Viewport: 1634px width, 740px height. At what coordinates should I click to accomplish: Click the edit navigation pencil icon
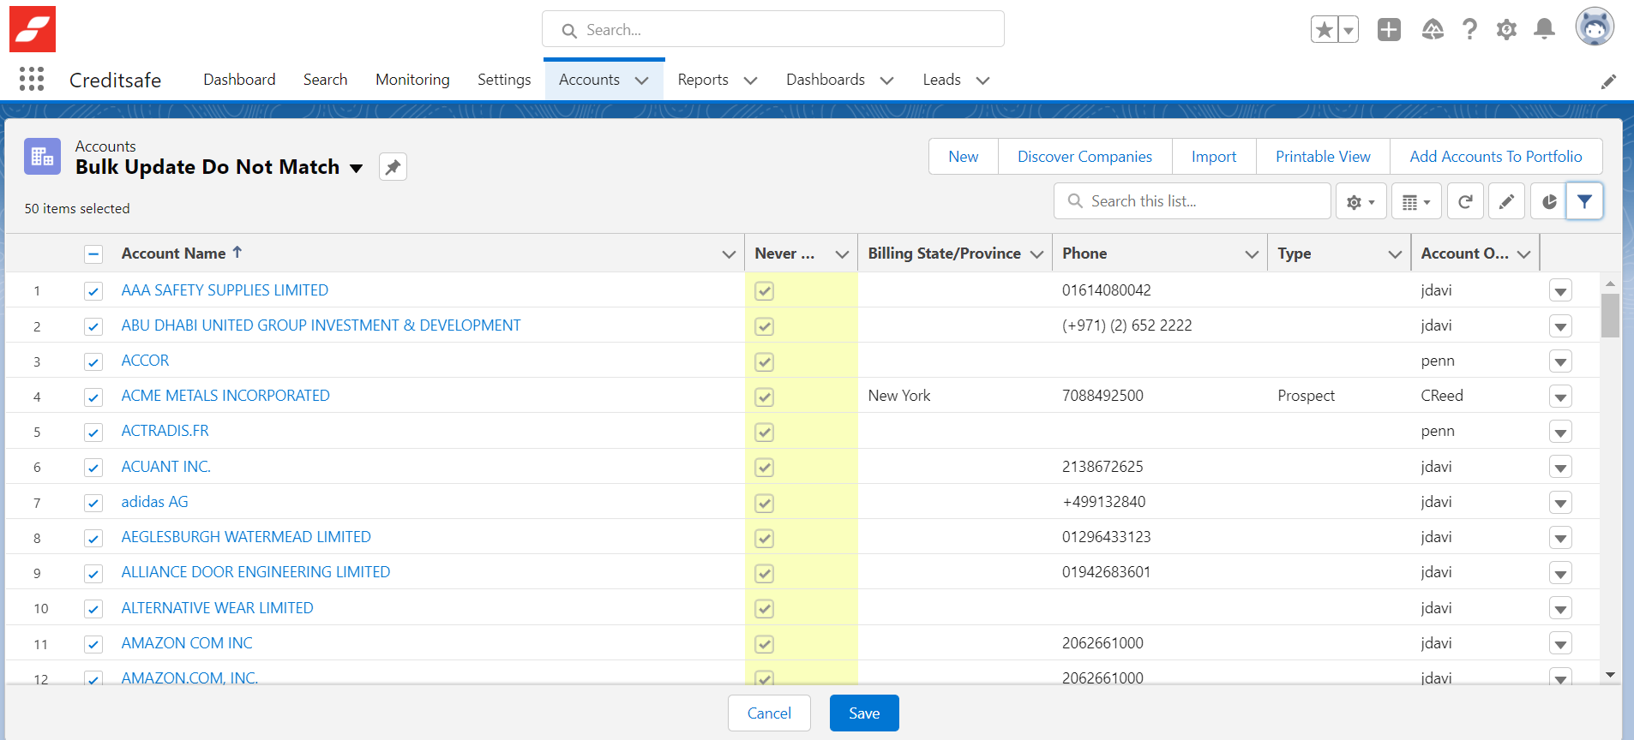pos(1609,81)
